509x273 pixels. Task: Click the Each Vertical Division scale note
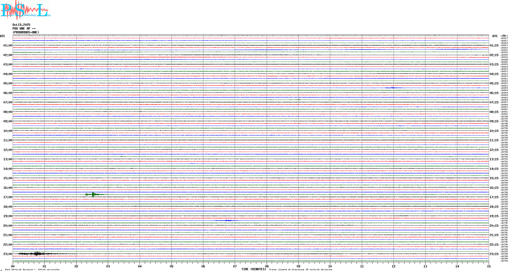[x=32, y=269]
